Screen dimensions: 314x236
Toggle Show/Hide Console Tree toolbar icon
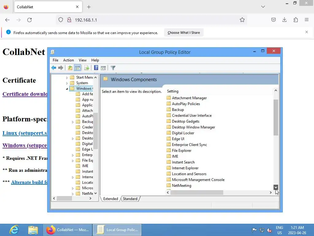click(x=77, y=68)
